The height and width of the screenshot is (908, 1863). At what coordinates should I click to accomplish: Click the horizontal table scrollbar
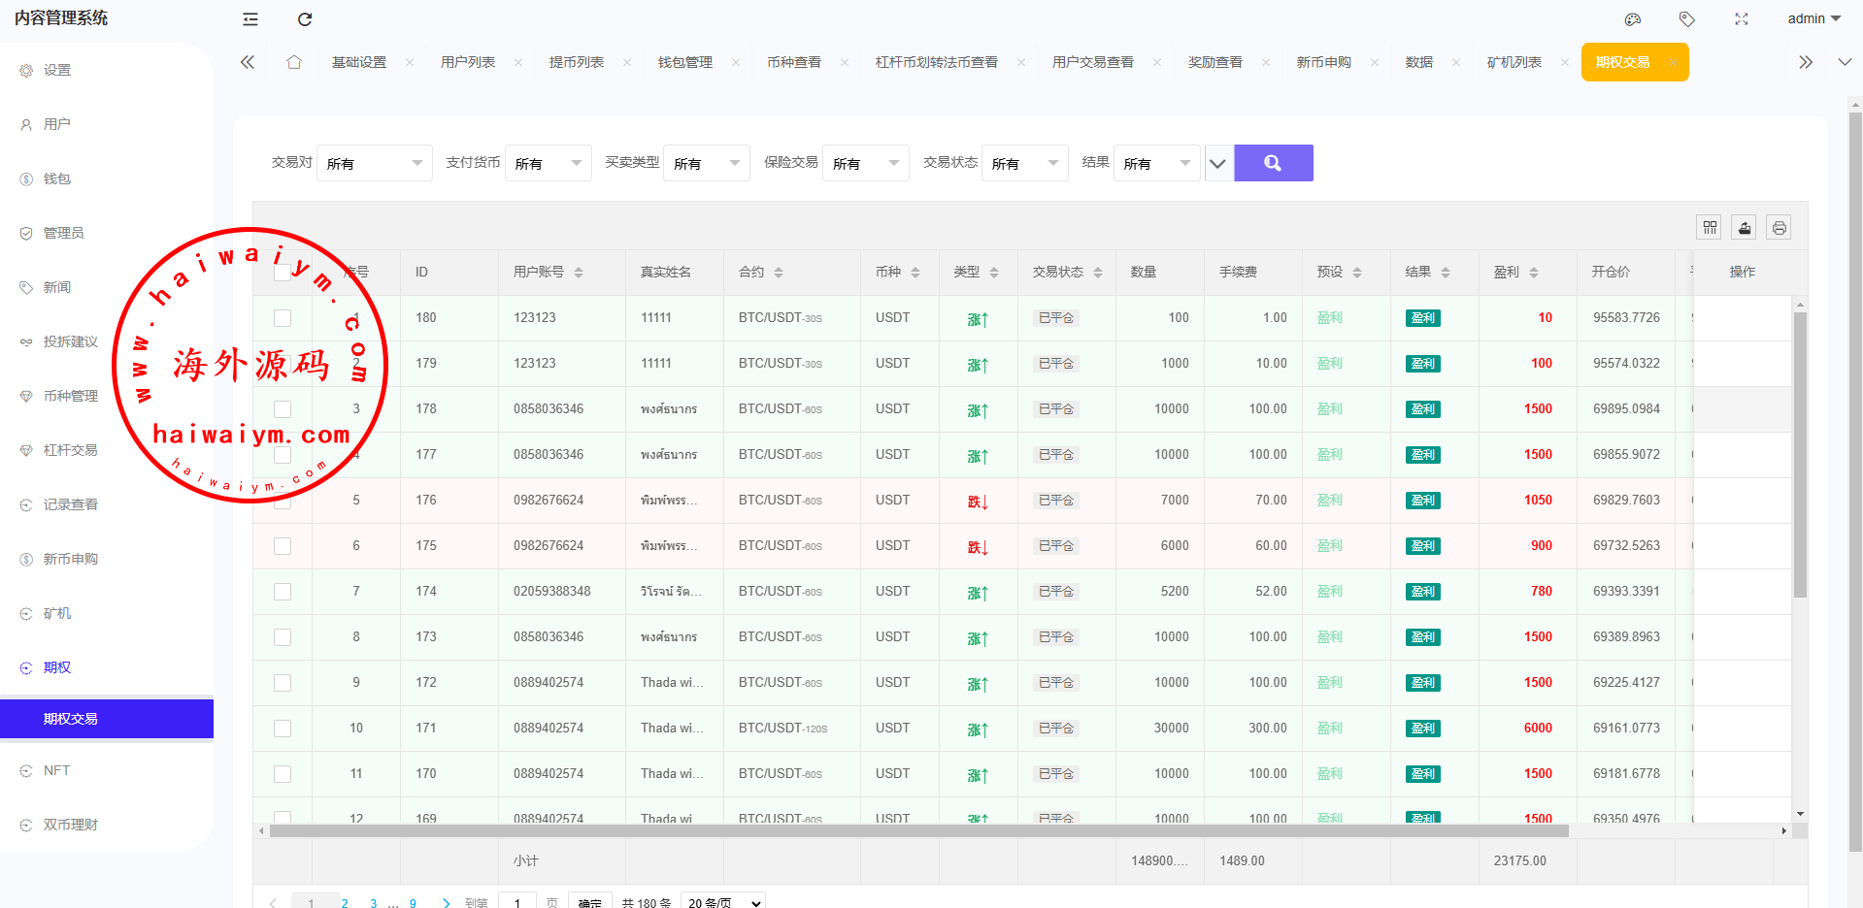point(918,831)
